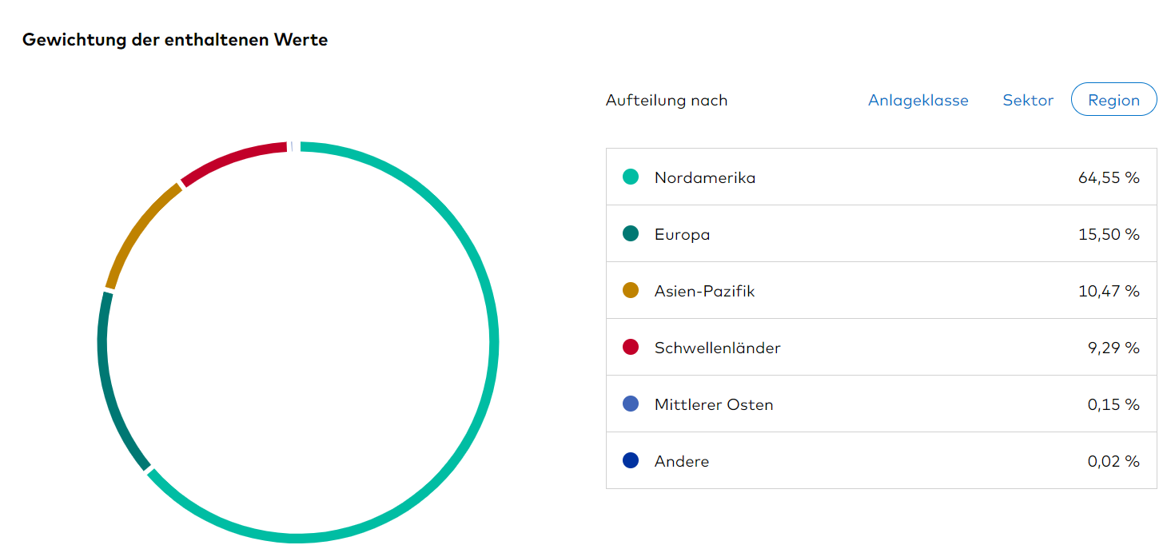
Task: Select the Europa row label
Action: pos(682,234)
